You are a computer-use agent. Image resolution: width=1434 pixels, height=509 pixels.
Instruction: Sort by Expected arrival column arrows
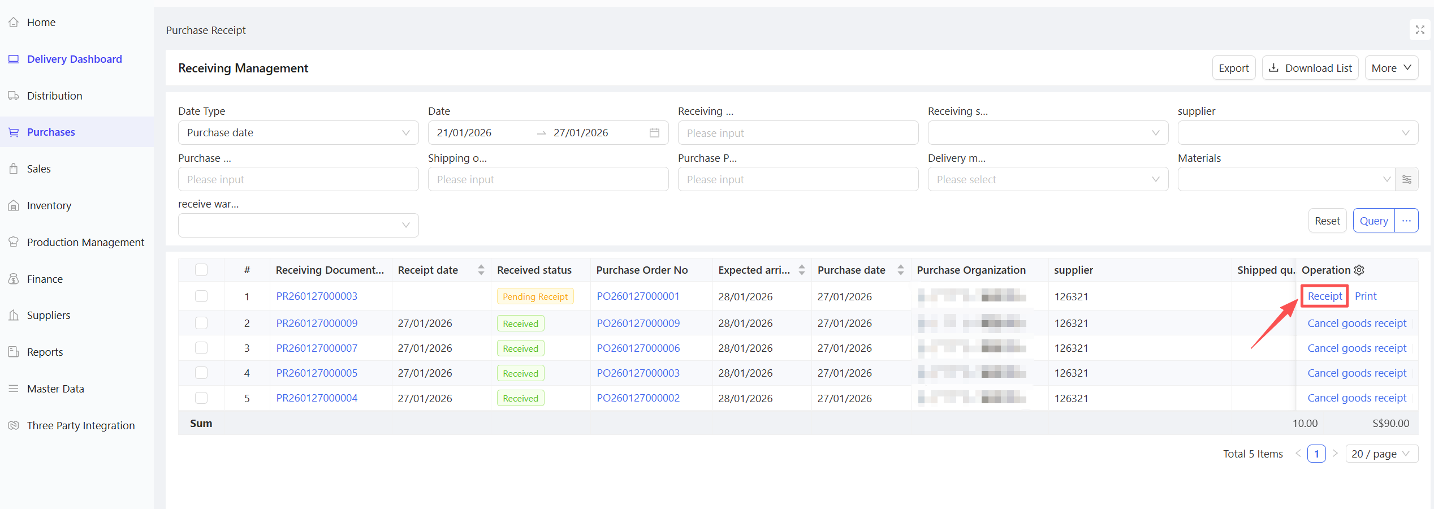801,270
